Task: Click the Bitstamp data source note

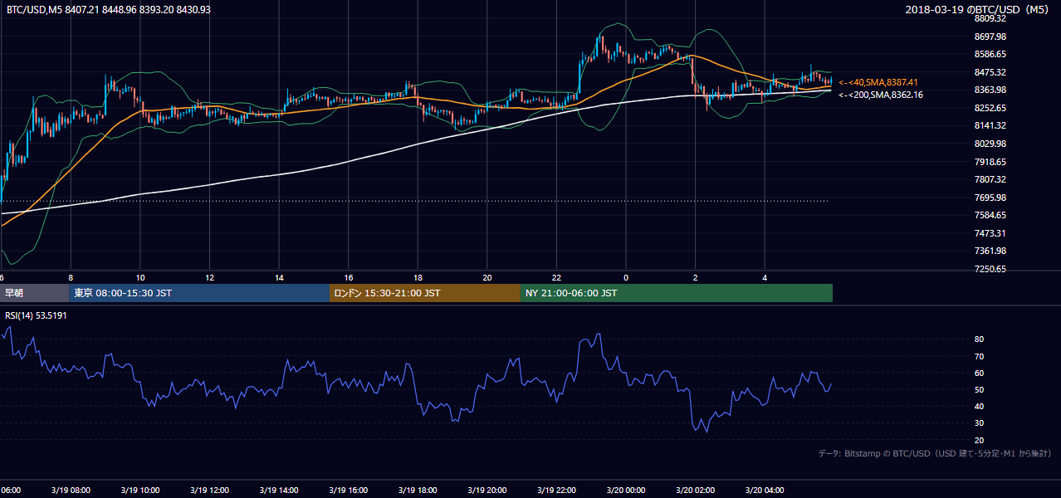Action: coord(935,453)
